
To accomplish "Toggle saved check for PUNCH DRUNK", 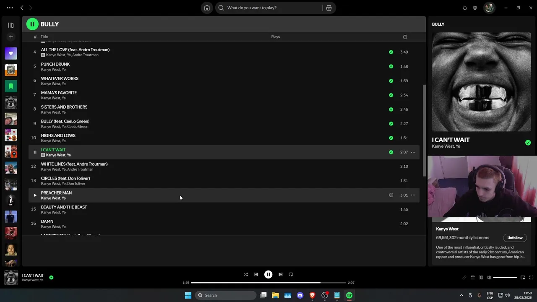I will click(391, 66).
